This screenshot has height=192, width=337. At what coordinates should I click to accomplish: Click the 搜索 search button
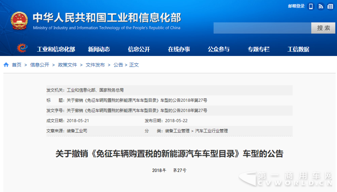click(323, 28)
